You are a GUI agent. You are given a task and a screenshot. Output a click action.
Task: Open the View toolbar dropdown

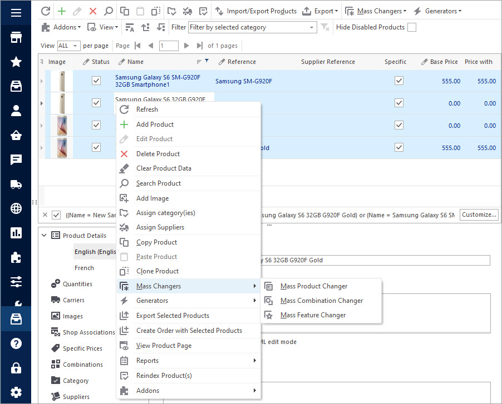click(103, 27)
